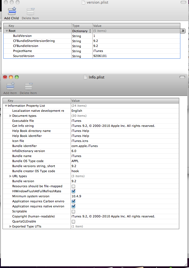Viewport: 189px width, 268px height.
Task: Select SourceVersion key row
Action: tap(23, 56)
